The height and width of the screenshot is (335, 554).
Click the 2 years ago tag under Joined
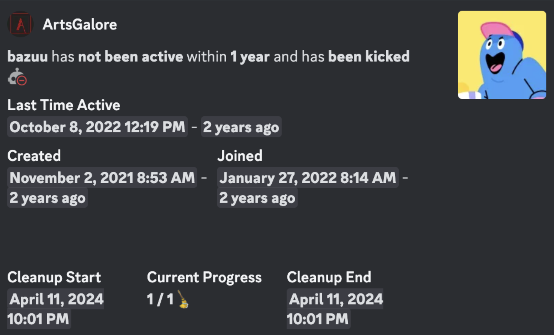257,198
